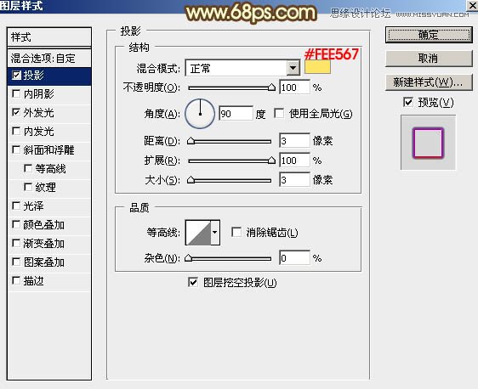Expand the 等高线 contour picker arrow
The width and height of the screenshot is (478, 389).
[x=215, y=233]
